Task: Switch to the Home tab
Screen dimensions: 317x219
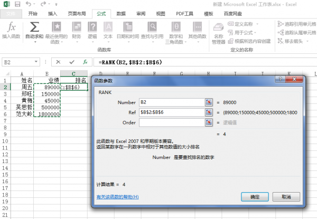Action: pyautogui.click(x=33, y=14)
